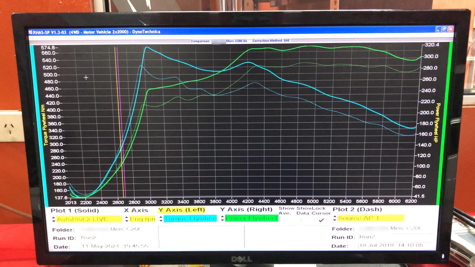The width and height of the screenshot is (475, 267).
Task: Click the 41.5 minimum power axis value
Action: pos(419,196)
